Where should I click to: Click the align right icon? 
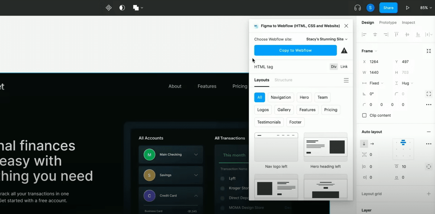point(386,35)
